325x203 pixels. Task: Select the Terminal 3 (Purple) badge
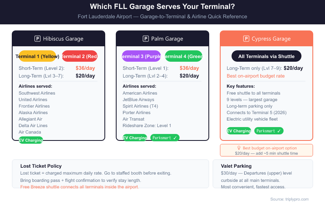tap(142, 56)
